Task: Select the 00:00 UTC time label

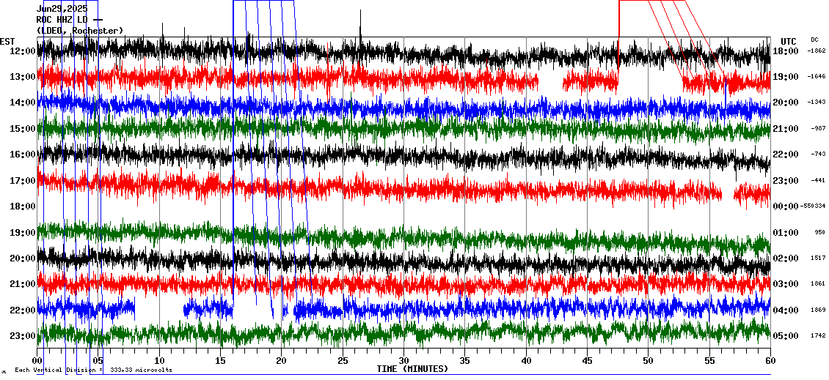Action: pyautogui.click(x=786, y=206)
